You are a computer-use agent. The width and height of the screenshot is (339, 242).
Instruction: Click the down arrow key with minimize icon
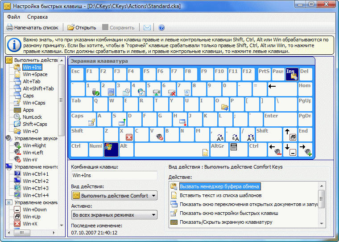pos(290,149)
